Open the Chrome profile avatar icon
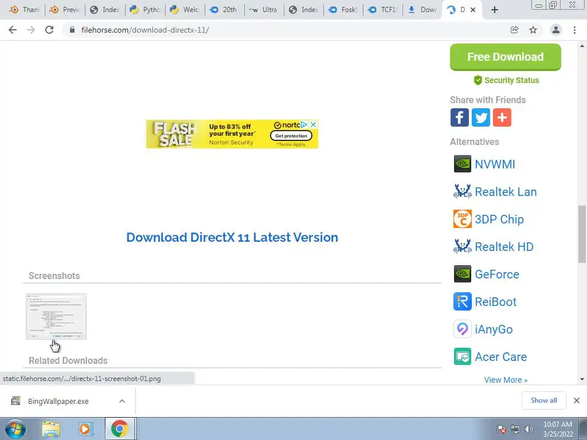This screenshot has width=587, height=440. [556, 30]
